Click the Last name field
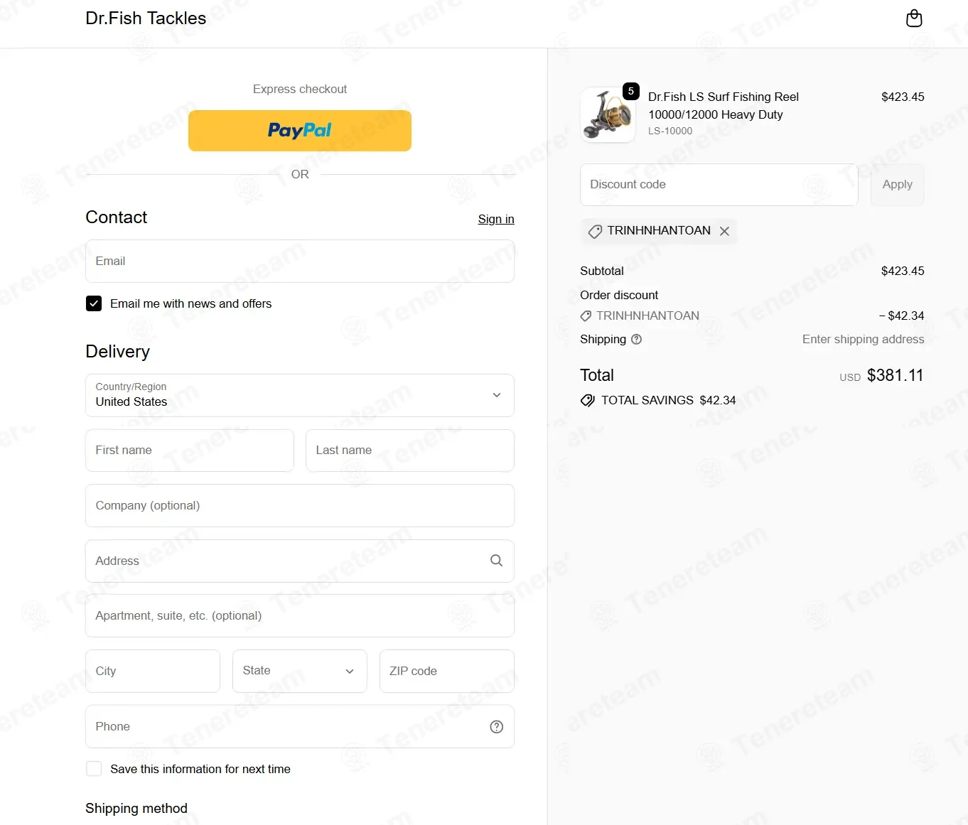 [410, 451]
